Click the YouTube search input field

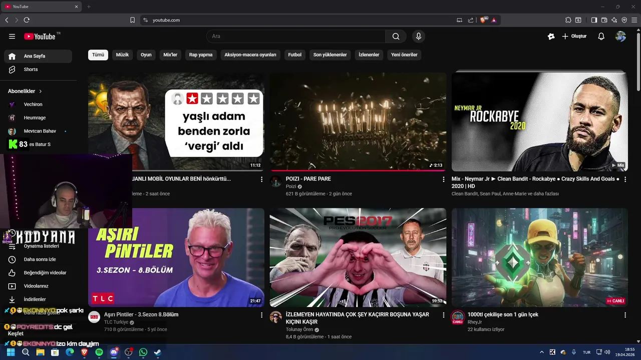[296, 36]
